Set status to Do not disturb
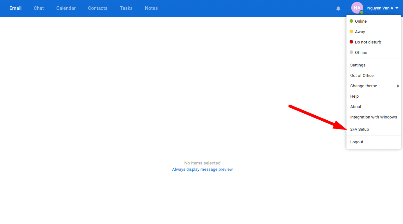Screen dimensions: 403x224 pyautogui.click(x=368, y=42)
